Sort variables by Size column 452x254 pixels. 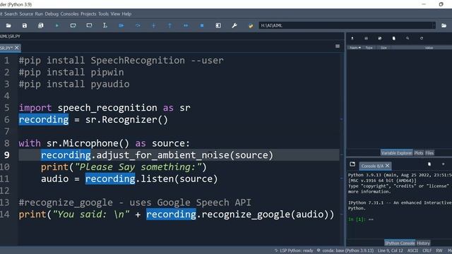383,47
